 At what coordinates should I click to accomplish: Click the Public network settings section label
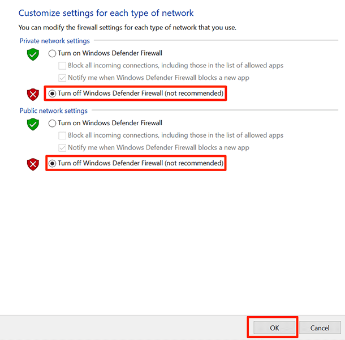pyautogui.click(x=53, y=110)
